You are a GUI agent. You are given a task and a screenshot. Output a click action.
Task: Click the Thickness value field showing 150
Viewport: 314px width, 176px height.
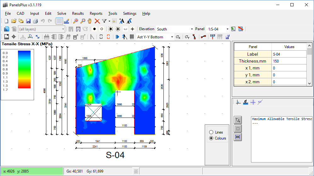pos(289,61)
